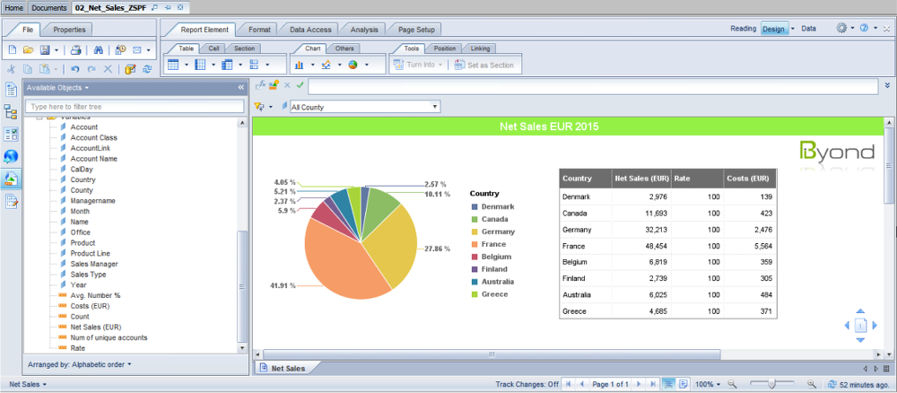Image resolution: width=897 pixels, height=393 pixels.
Task: Insert a column chart icon
Action: pyautogui.click(x=299, y=65)
